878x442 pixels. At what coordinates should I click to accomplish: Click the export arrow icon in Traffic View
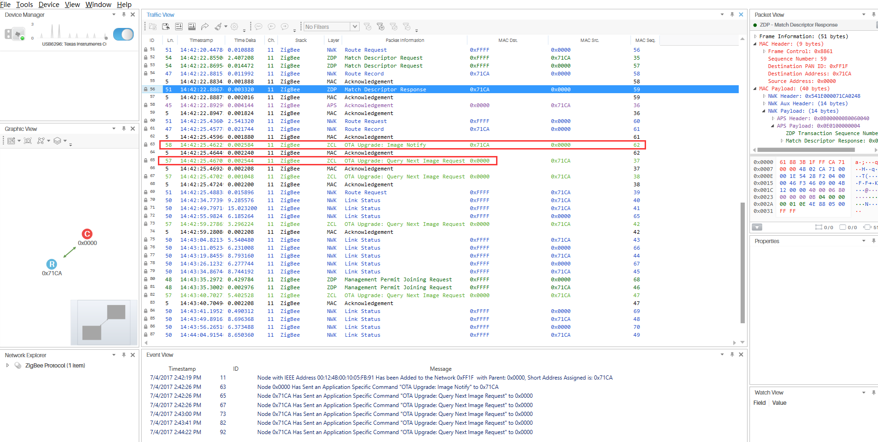205,27
